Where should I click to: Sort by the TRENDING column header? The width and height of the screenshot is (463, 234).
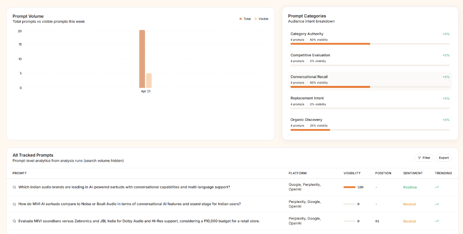point(443,173)
